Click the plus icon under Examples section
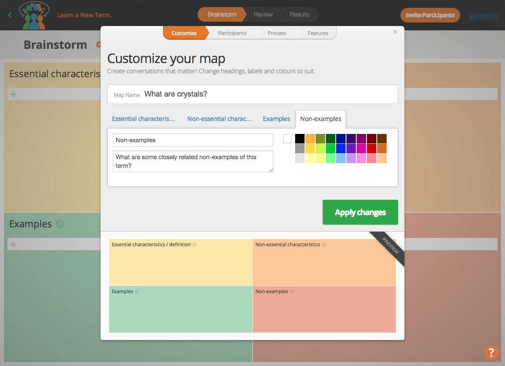The image size is (505, 366). [13, 244]
